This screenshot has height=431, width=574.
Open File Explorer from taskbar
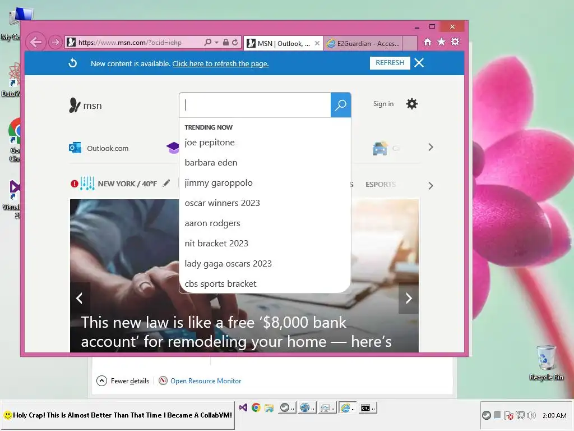tap(269, 407)
